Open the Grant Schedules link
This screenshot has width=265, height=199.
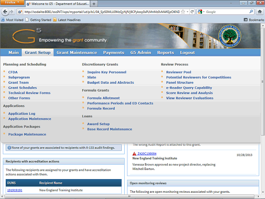click(22, 87)
